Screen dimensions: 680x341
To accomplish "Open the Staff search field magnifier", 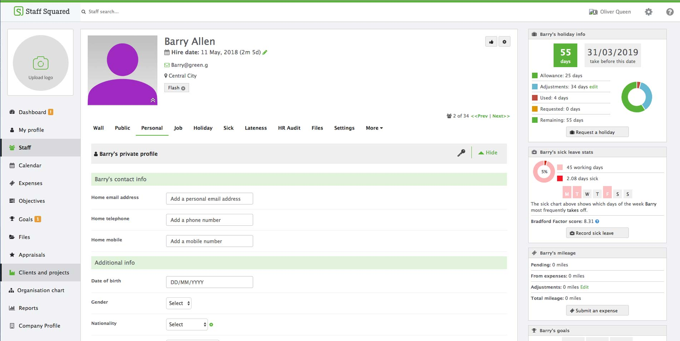I will 83,11.
